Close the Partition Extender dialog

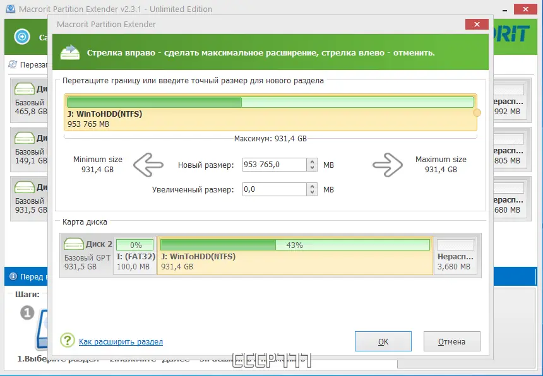pyautogui.click(x=477, y=24)
